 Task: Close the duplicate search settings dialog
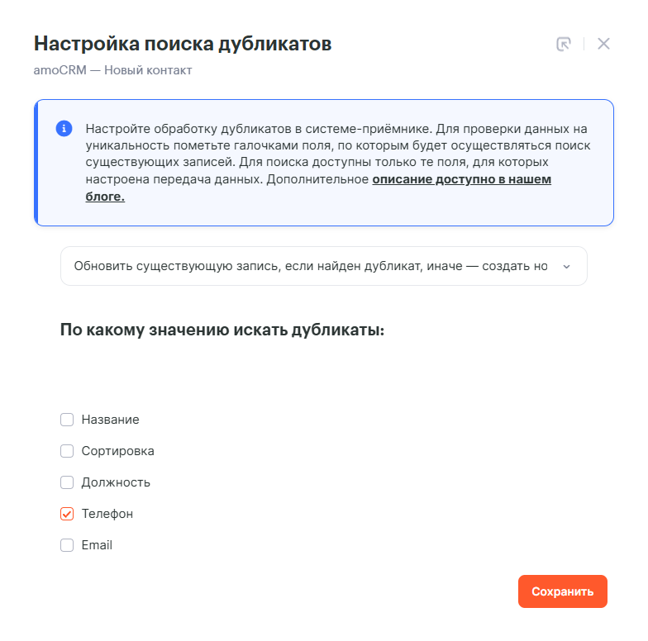click(x=603, y=44)
